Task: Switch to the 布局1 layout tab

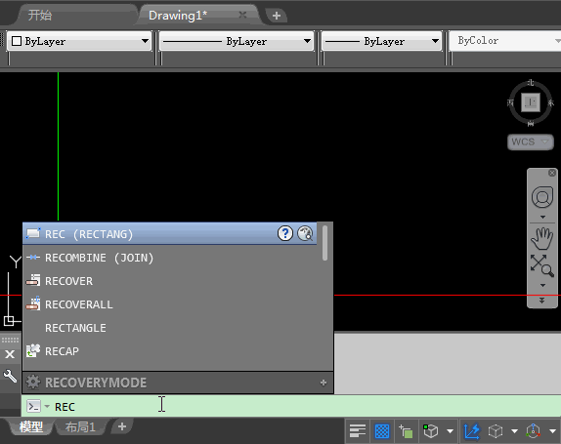Action: pyautogui.click(x=80, y=426)
